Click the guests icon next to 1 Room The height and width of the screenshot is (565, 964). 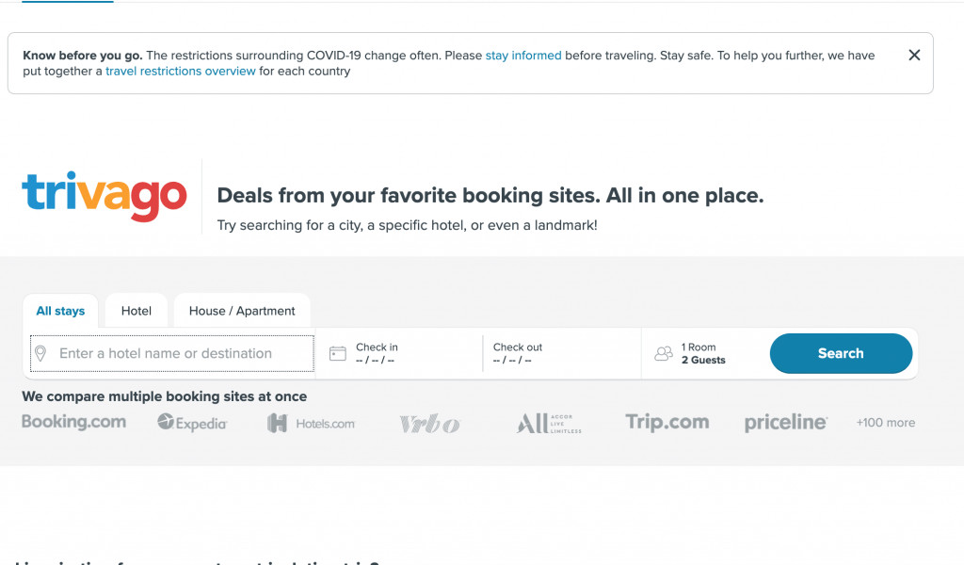point(664,354)
